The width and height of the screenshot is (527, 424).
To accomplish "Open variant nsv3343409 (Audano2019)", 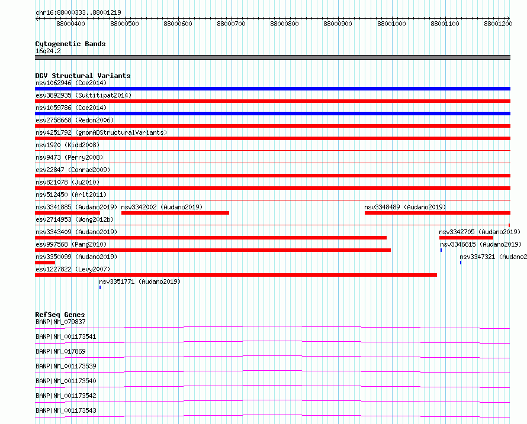I will pyautogui.click(x=76, y=232).
